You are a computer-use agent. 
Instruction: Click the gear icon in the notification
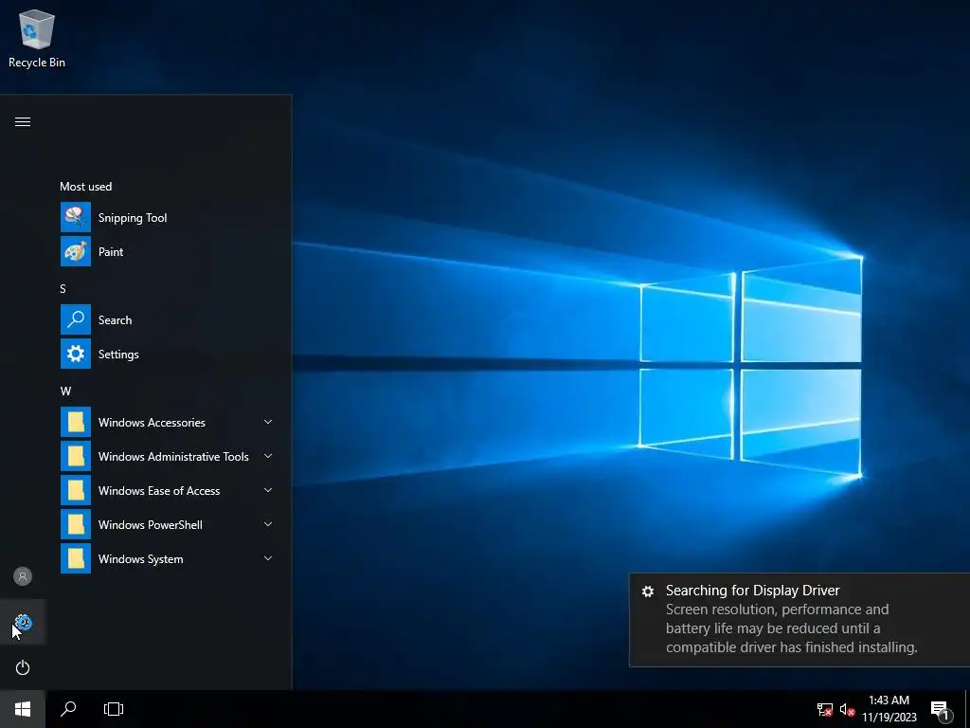click(x=648, y=591)
